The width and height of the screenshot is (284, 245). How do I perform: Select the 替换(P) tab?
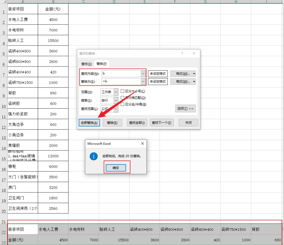[x=102, y=64]
